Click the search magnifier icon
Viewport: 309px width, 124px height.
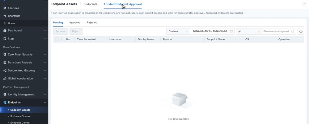click(293, 31)
